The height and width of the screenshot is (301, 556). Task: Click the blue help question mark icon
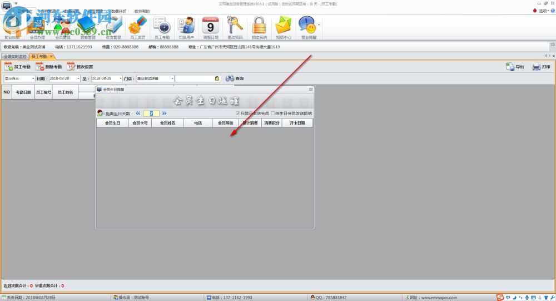click(x=553, y=11)
